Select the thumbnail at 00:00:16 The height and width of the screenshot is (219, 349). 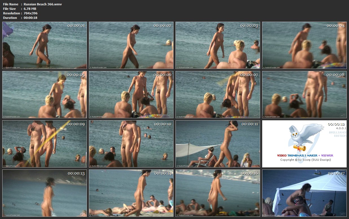(218, 193)
